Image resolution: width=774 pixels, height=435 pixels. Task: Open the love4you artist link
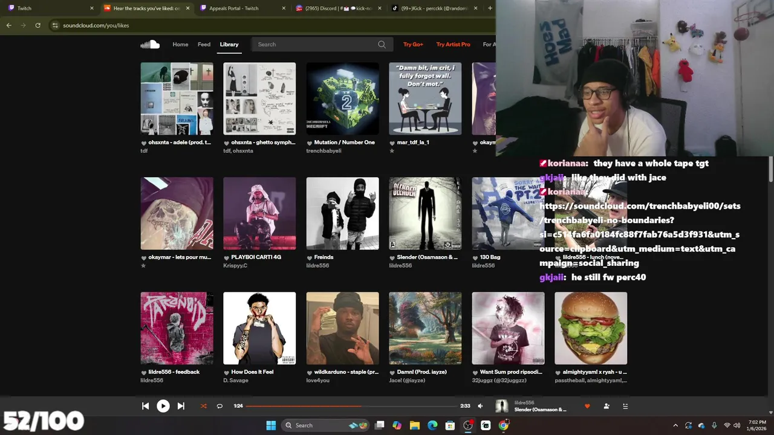318,381
